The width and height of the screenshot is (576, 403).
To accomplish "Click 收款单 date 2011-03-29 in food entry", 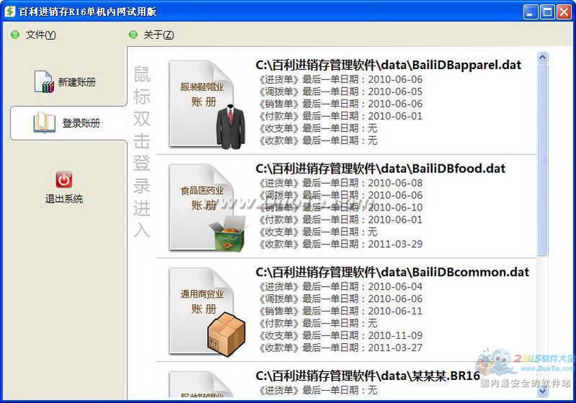I will coord(395,244).
